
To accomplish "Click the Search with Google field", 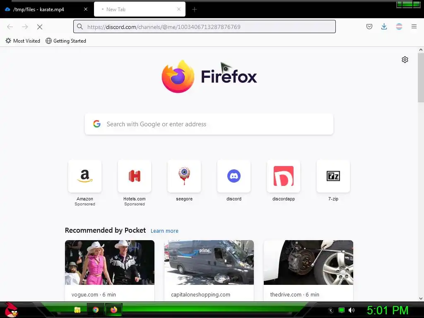I will coord(209,124).
